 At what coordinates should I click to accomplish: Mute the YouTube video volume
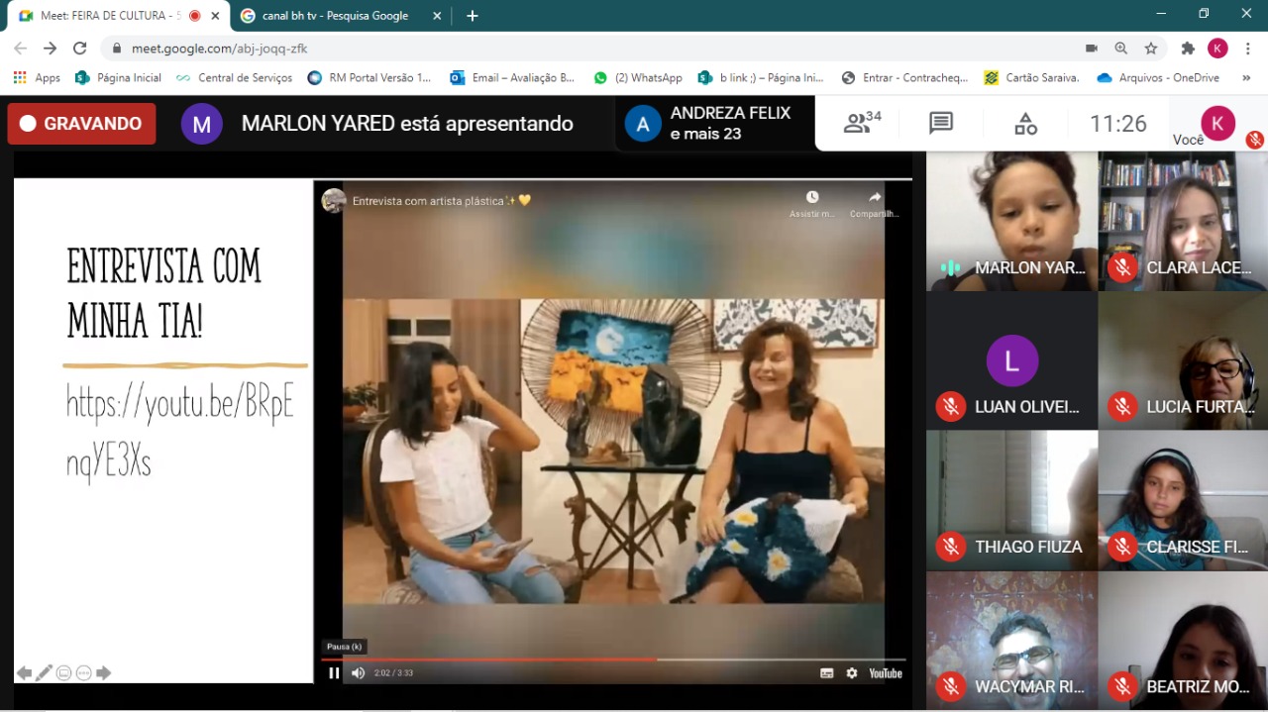tap(358, 673)
